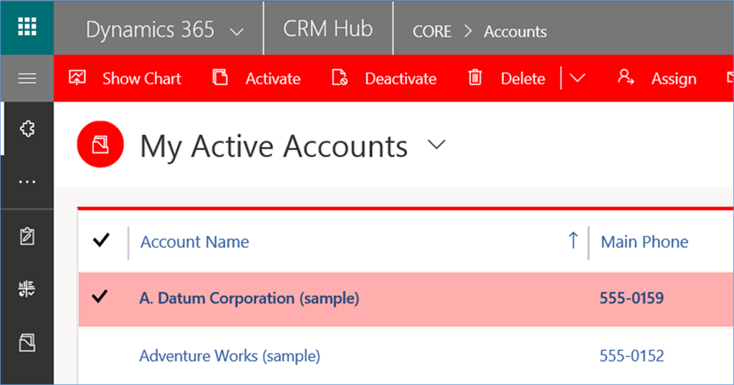
Task: Click Accounts in the breadcrumb
Action: [x=515, y=32]
